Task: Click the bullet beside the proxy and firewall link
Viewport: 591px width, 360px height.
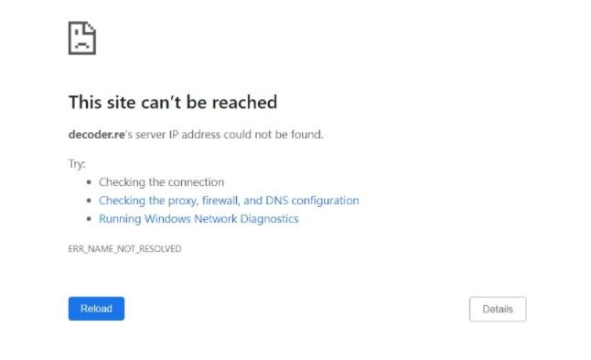Action: click(89, 201)
